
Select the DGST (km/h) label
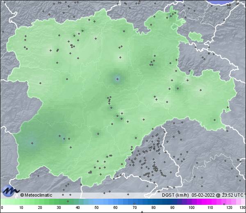pos(175,195)
